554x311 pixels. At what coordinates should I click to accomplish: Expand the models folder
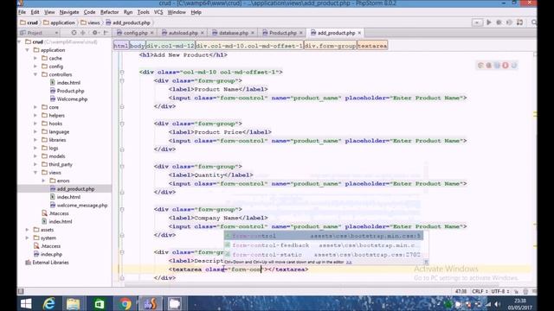pyautogui.click(x=35, y=156)
